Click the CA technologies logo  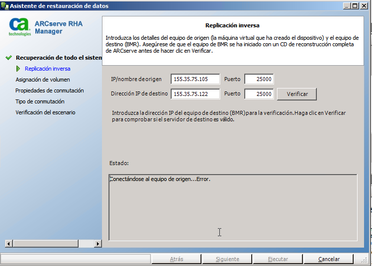[20, 27]
